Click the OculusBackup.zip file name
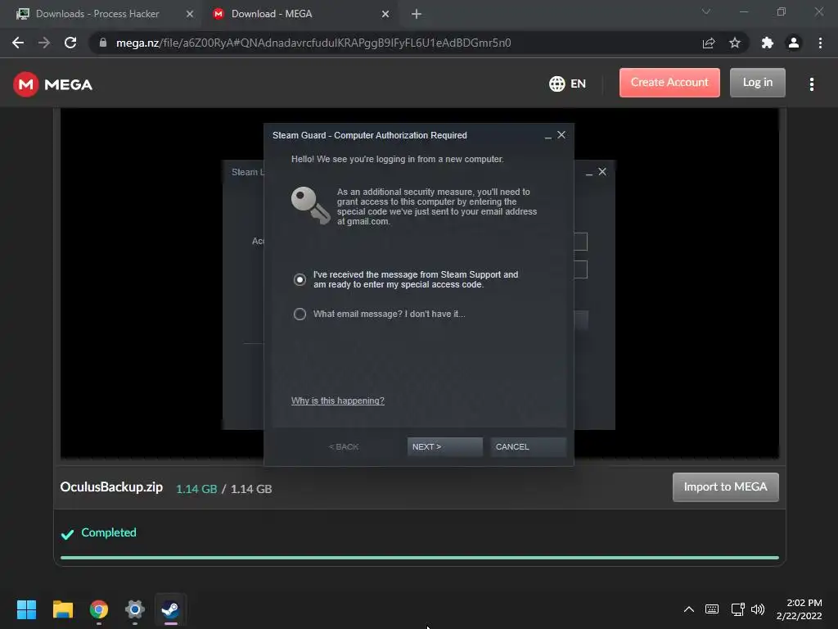The image size is (838, 629). (x=111, y=487)
